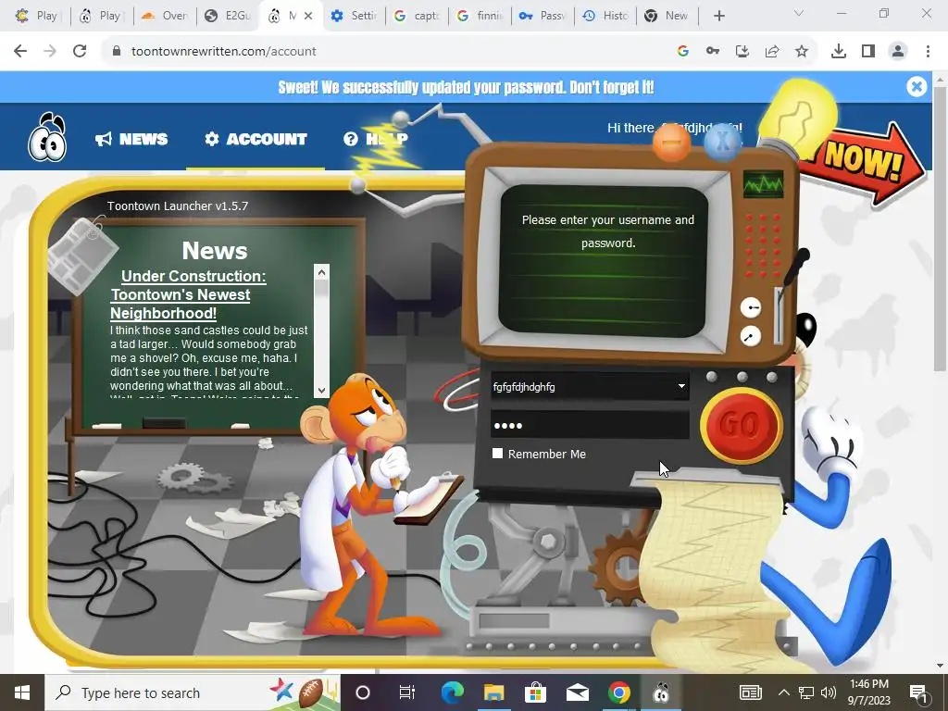Launch Microsoft Edge from taskbar
Viewport: 948px width, 711px height.
click(452, 692)
